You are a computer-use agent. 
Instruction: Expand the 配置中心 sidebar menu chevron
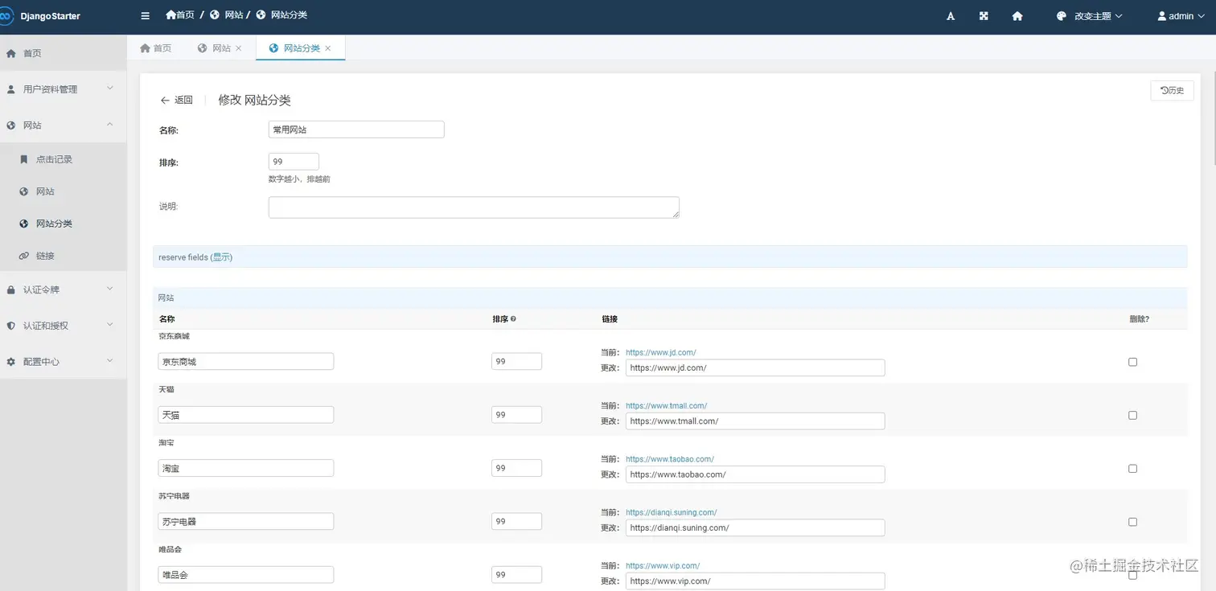click(x=110, y=361)
